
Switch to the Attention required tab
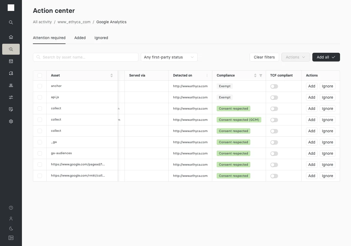[x=49, y=38]
